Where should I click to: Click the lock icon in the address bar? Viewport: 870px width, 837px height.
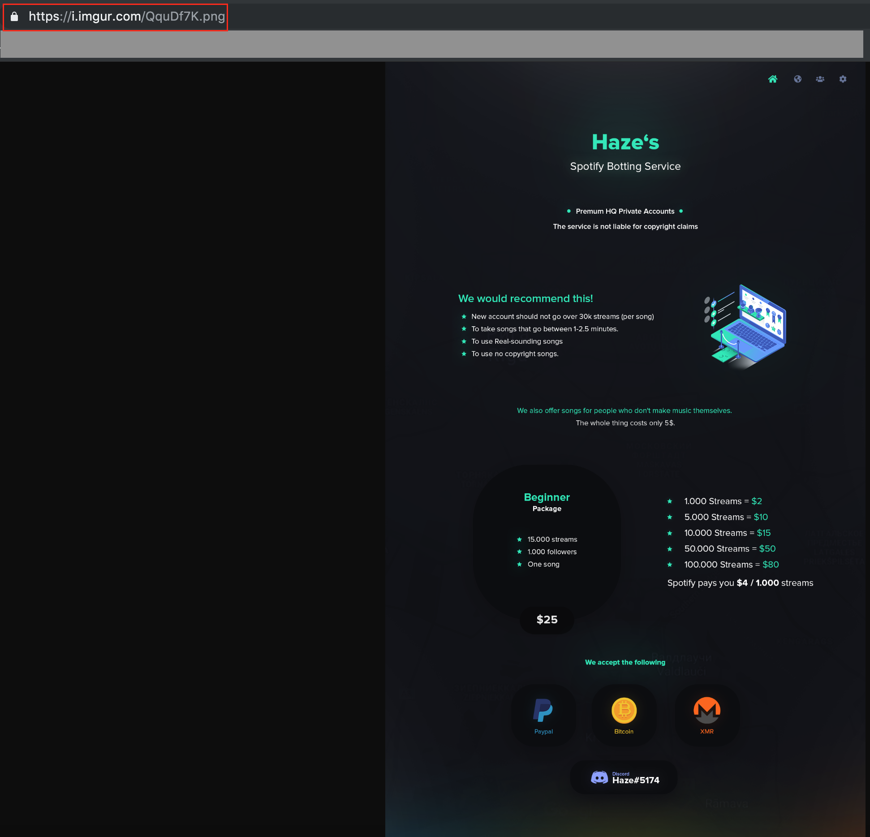[x=14, y=17]
